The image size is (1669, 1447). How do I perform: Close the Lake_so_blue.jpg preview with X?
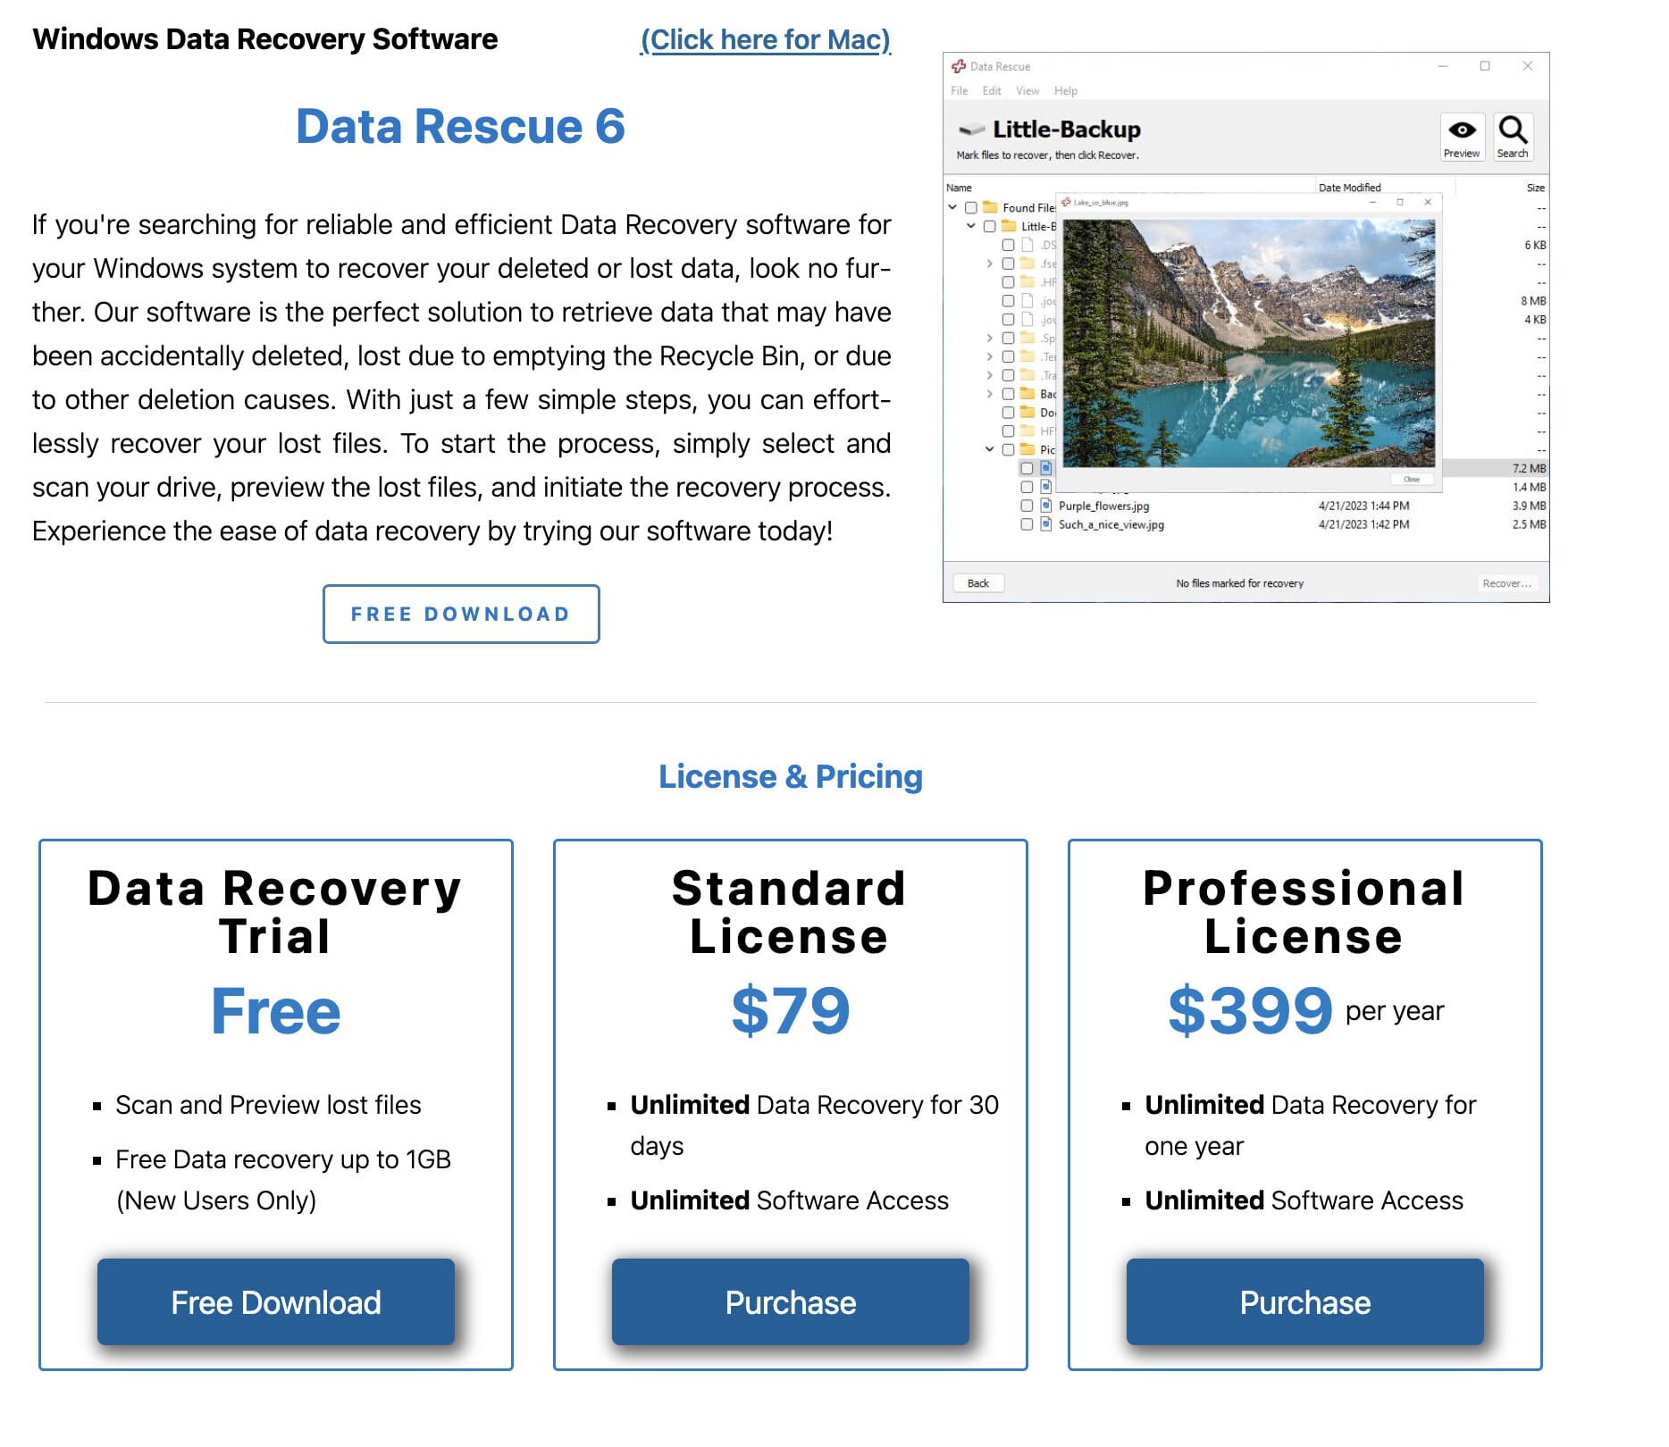click(x=1428, y=202)
